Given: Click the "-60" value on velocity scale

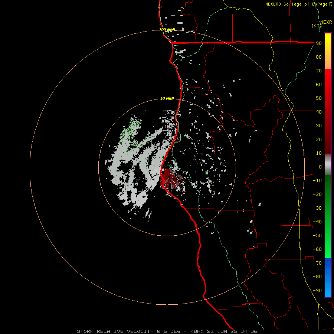Looking at the screenshot, I should (x=317, y=249).
